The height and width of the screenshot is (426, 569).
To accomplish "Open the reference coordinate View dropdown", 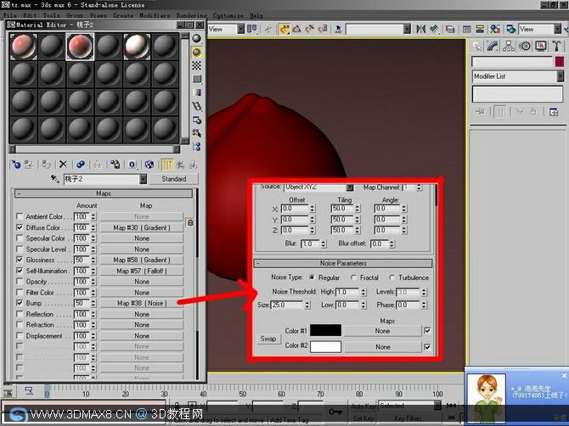I will point(240,29).
